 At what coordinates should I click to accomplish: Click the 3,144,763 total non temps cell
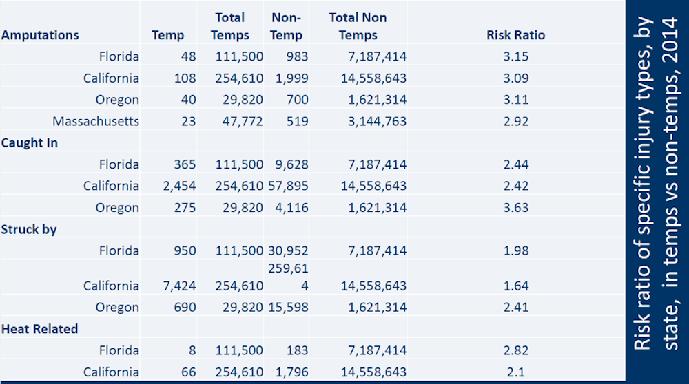click(x=373, y=122)
